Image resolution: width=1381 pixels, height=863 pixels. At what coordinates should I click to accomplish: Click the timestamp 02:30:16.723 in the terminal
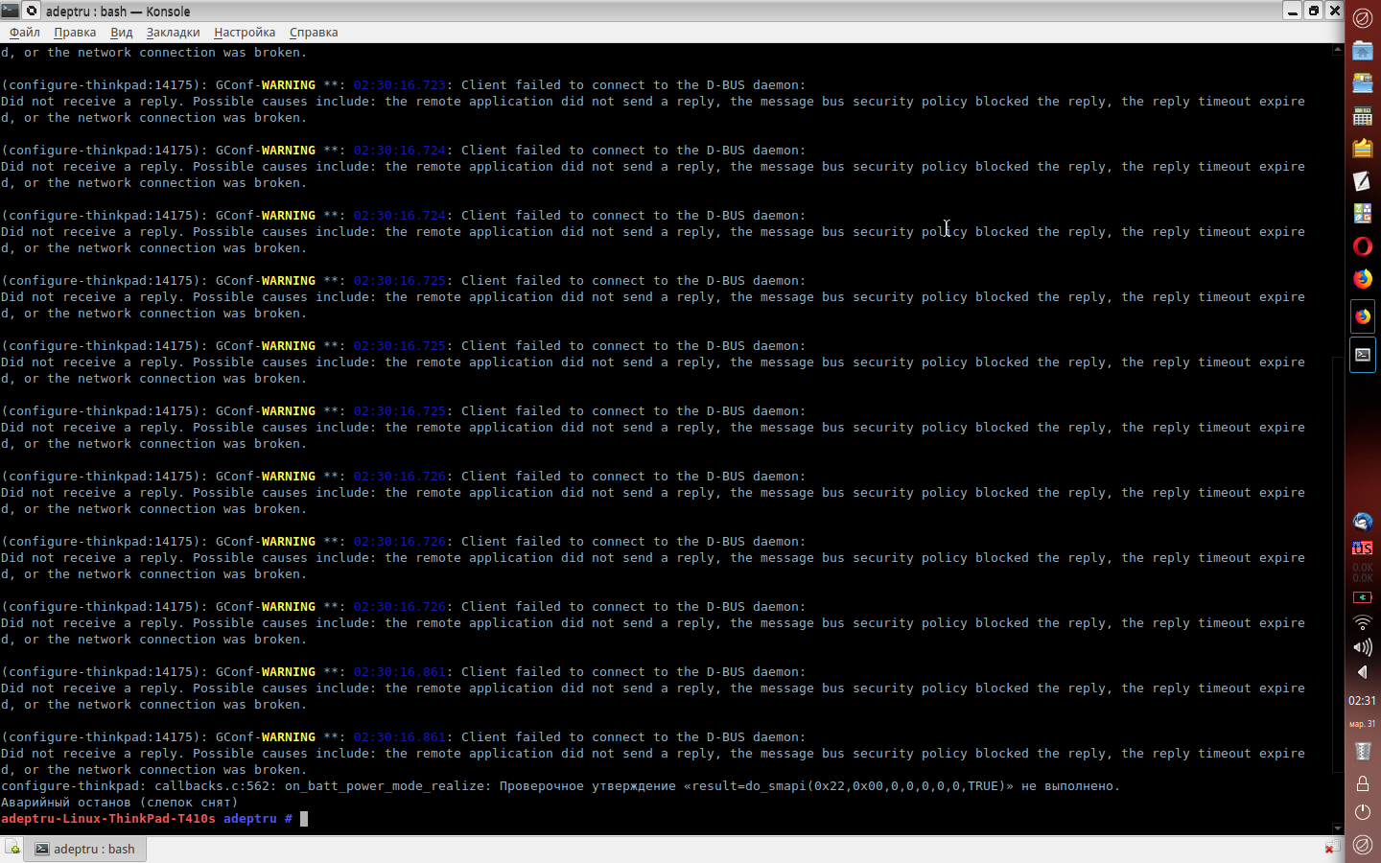click(400, 85)
